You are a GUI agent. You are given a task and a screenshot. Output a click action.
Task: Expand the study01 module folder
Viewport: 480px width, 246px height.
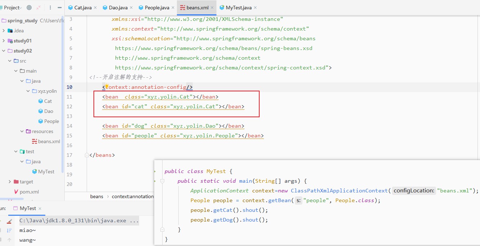pyautogui.click(x=4, y=41)
